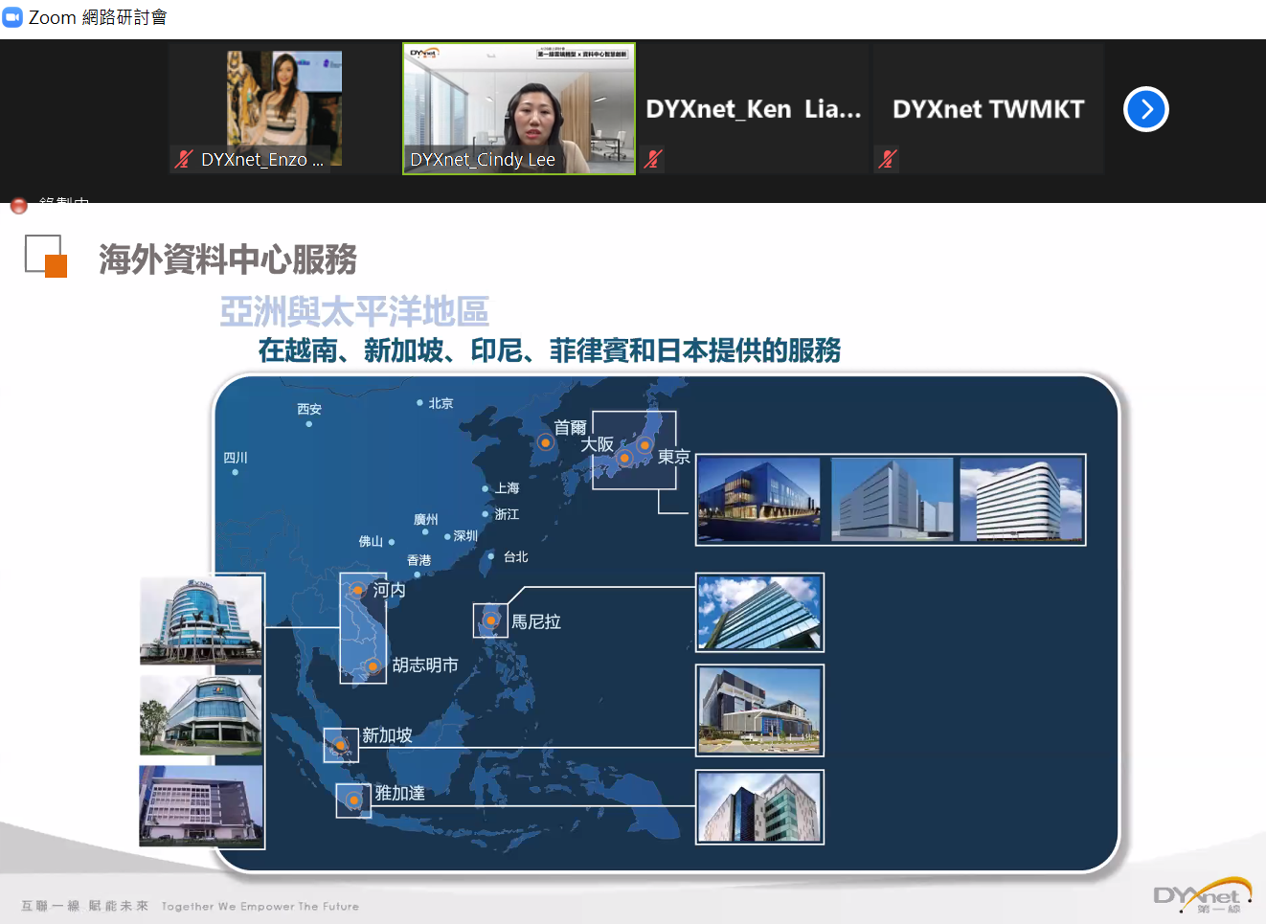Click footer text Together We Empower The Future
1266x924 pixels.
[260, 906]
